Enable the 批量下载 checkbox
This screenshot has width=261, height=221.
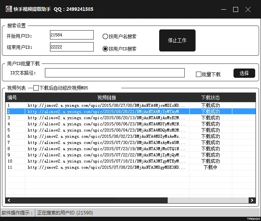199,74
